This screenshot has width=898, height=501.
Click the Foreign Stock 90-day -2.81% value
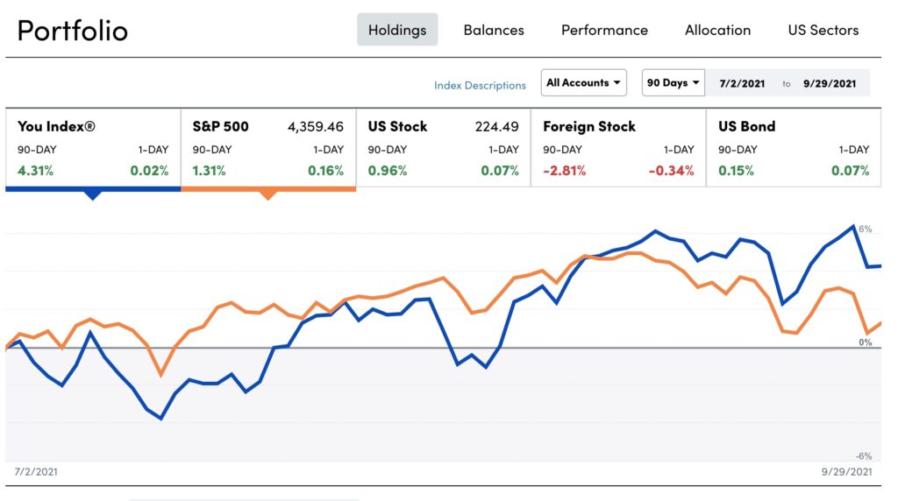(x=564, y=171)
